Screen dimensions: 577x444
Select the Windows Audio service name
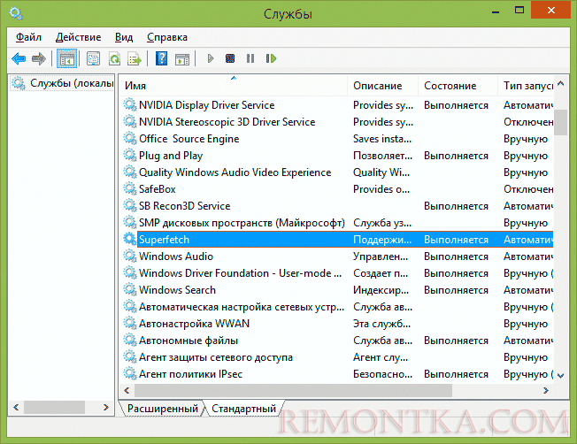click(x=176, y=256)
